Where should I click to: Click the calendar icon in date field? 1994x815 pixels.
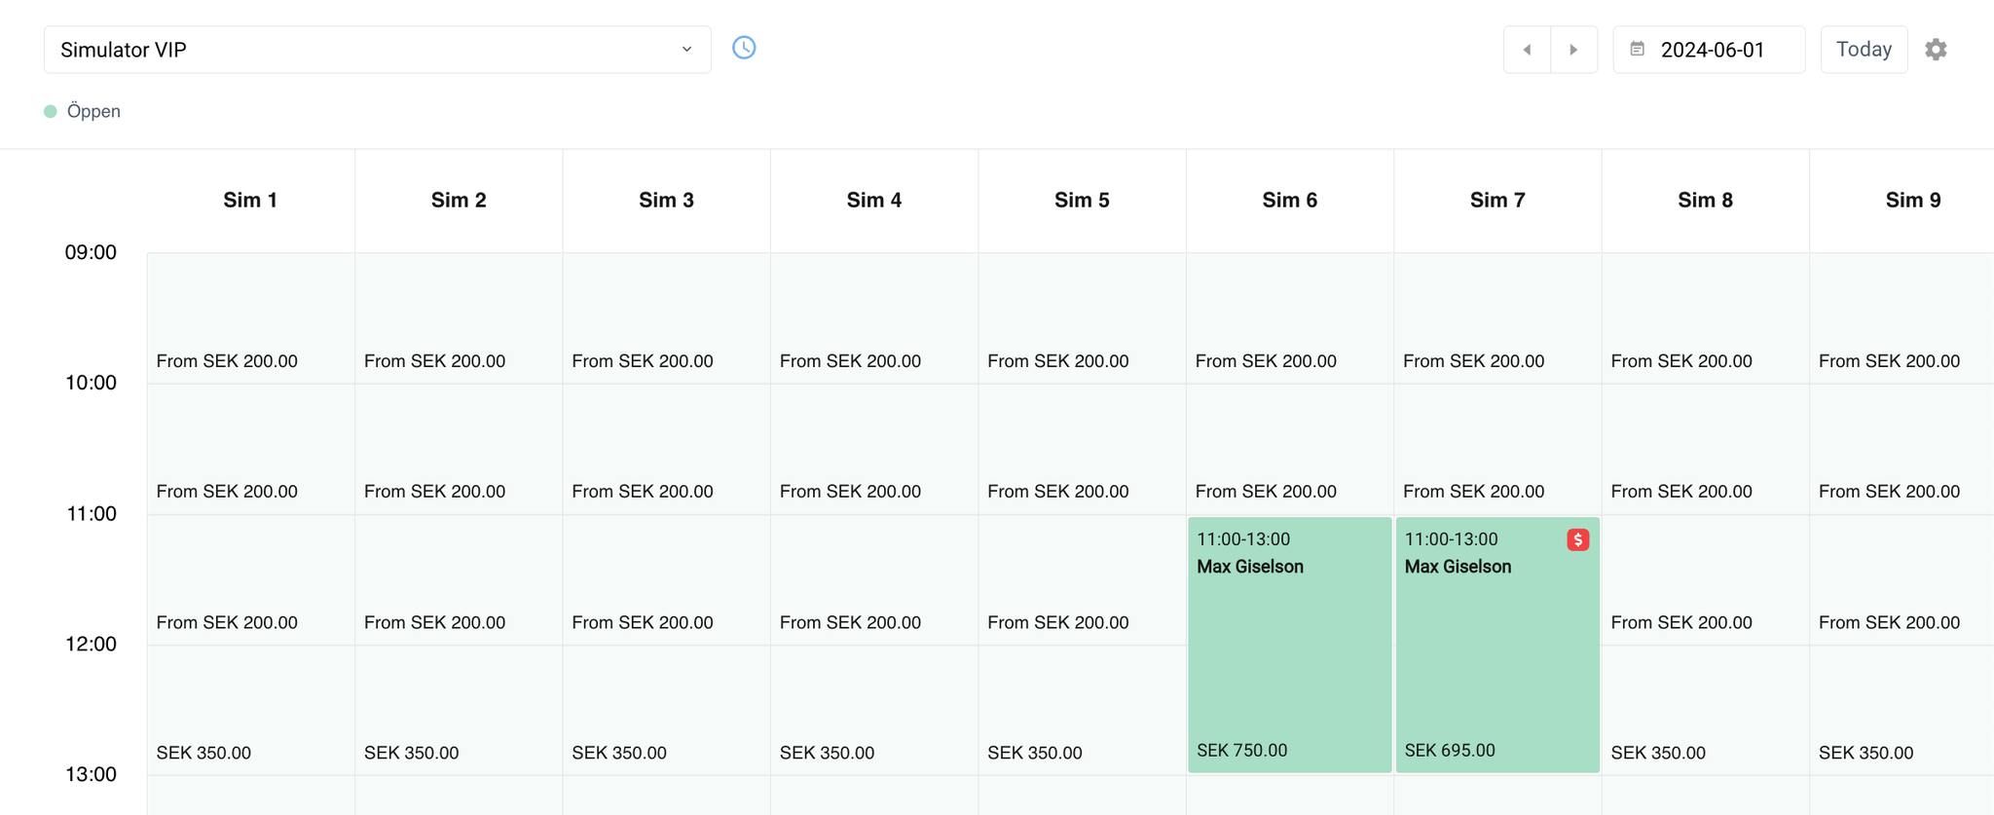tap(1638, 49)
